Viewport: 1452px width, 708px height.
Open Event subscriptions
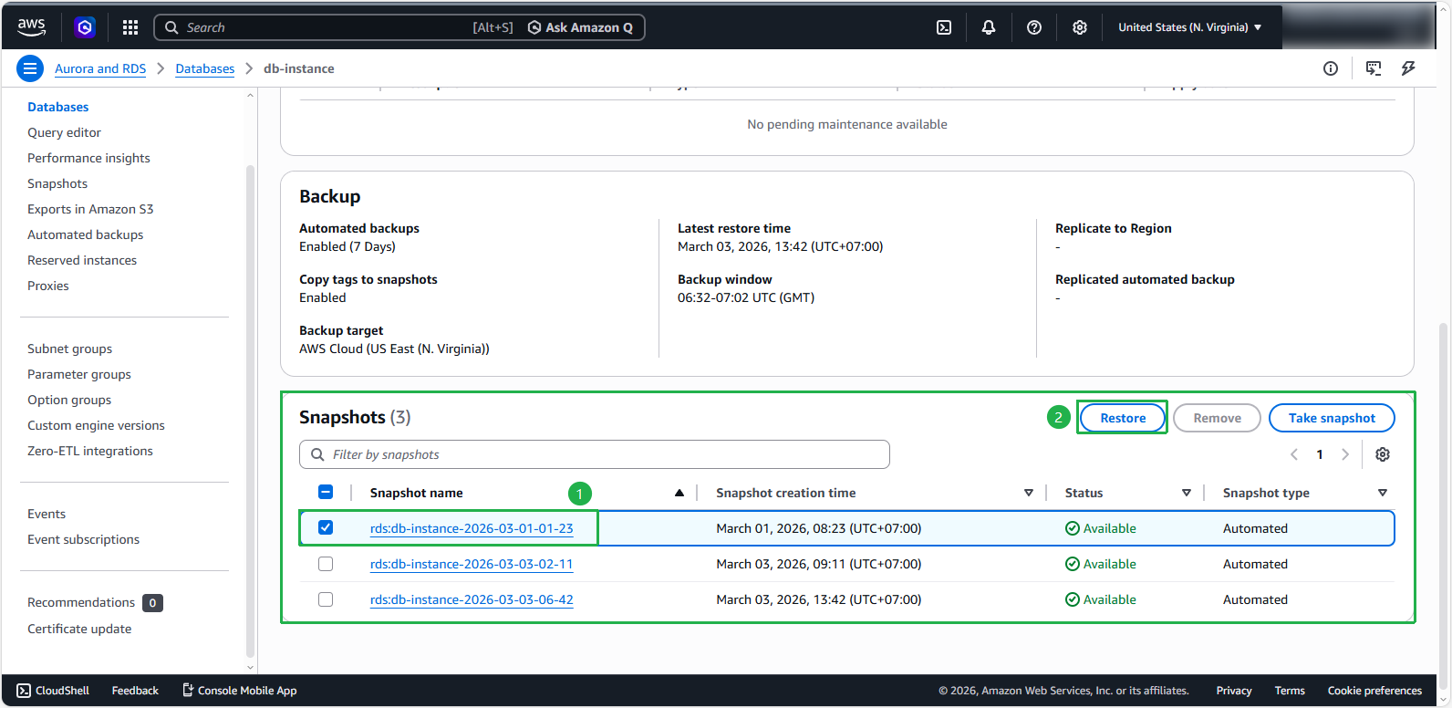point(83,539)
